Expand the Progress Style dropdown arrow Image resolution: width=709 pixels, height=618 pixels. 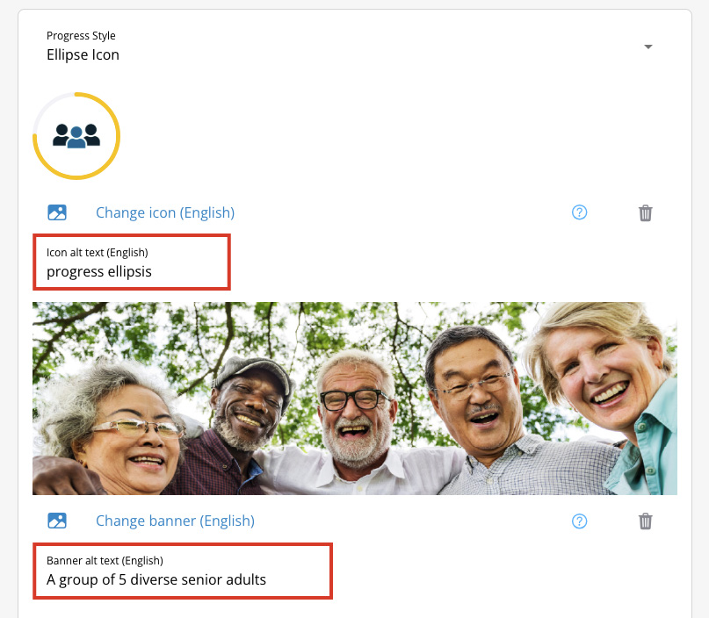(x=648, y=47)
